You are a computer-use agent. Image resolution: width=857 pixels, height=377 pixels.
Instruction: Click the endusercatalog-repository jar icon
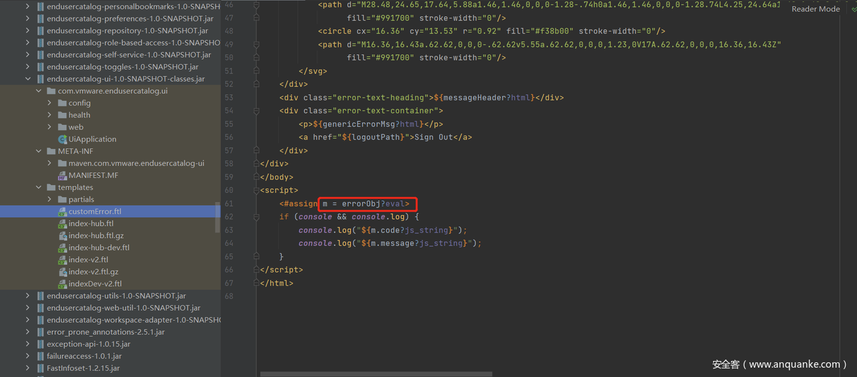41,31
